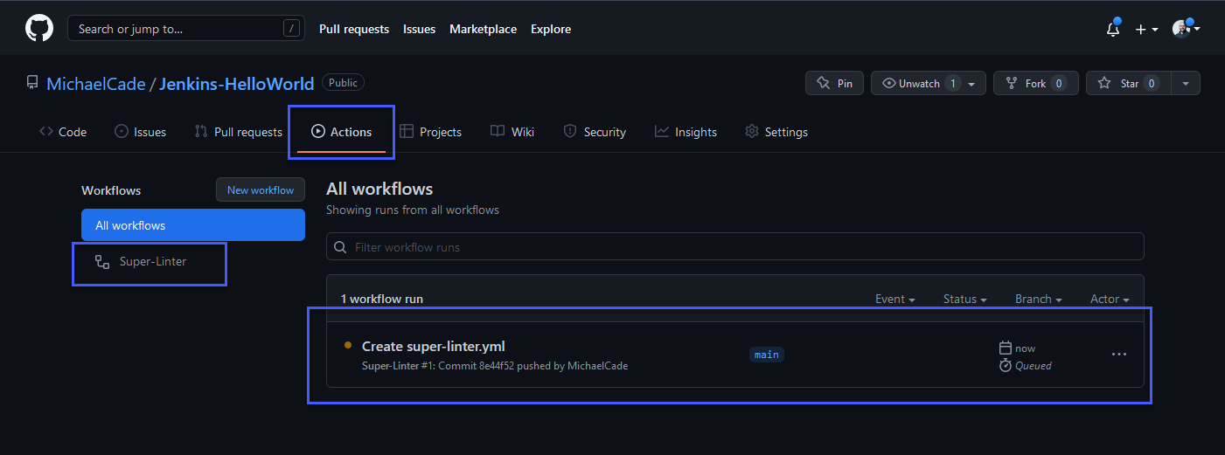
Task: Click the Filter workflow runs field
Action: click(x=734, y=247)
